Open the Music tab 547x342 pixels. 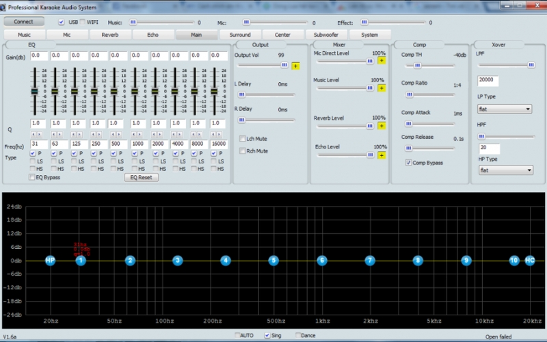(25, 35)
